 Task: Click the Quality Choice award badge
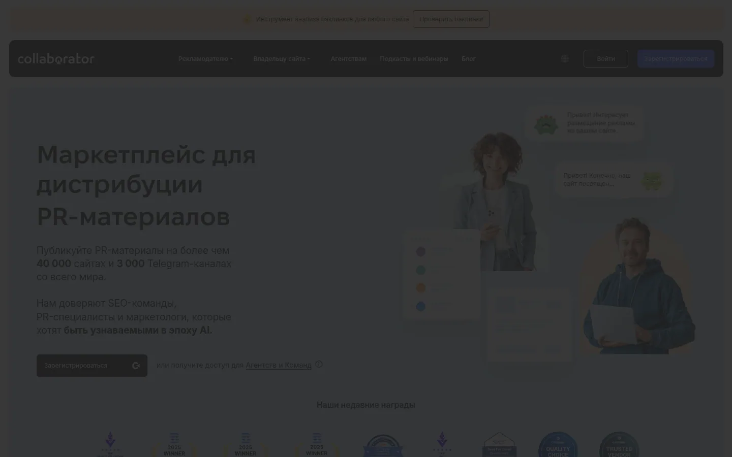[x=558, y=445]
